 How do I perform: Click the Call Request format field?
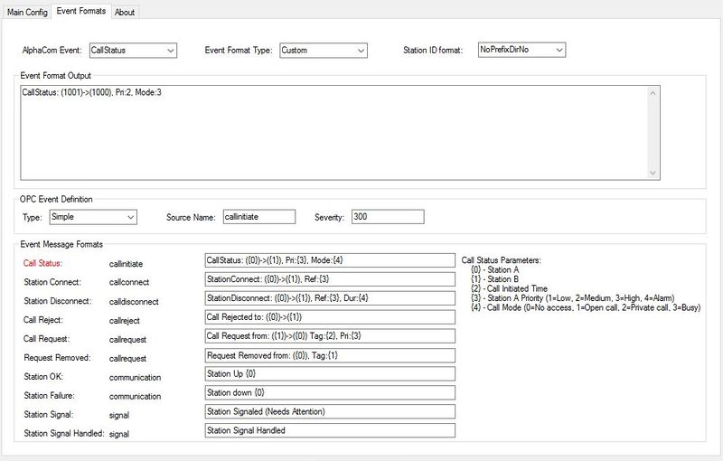coord(330,336)
